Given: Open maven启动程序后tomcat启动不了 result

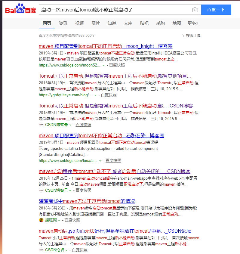Looking at the screenshot, I should [x=115, y=171].
